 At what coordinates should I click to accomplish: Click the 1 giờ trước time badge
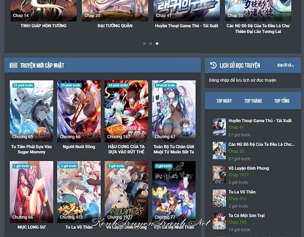pos(21,166)
